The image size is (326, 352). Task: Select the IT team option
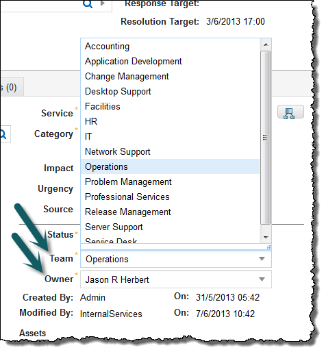[x=170, y=136]
